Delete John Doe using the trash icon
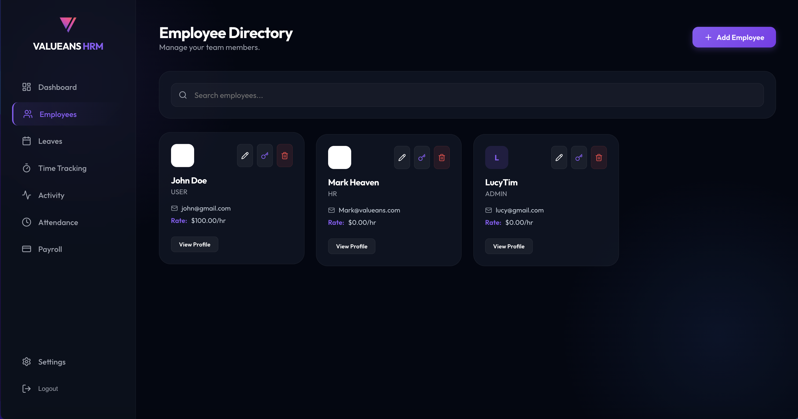Screen dimensions: 798x419 [x=284, y=156]
